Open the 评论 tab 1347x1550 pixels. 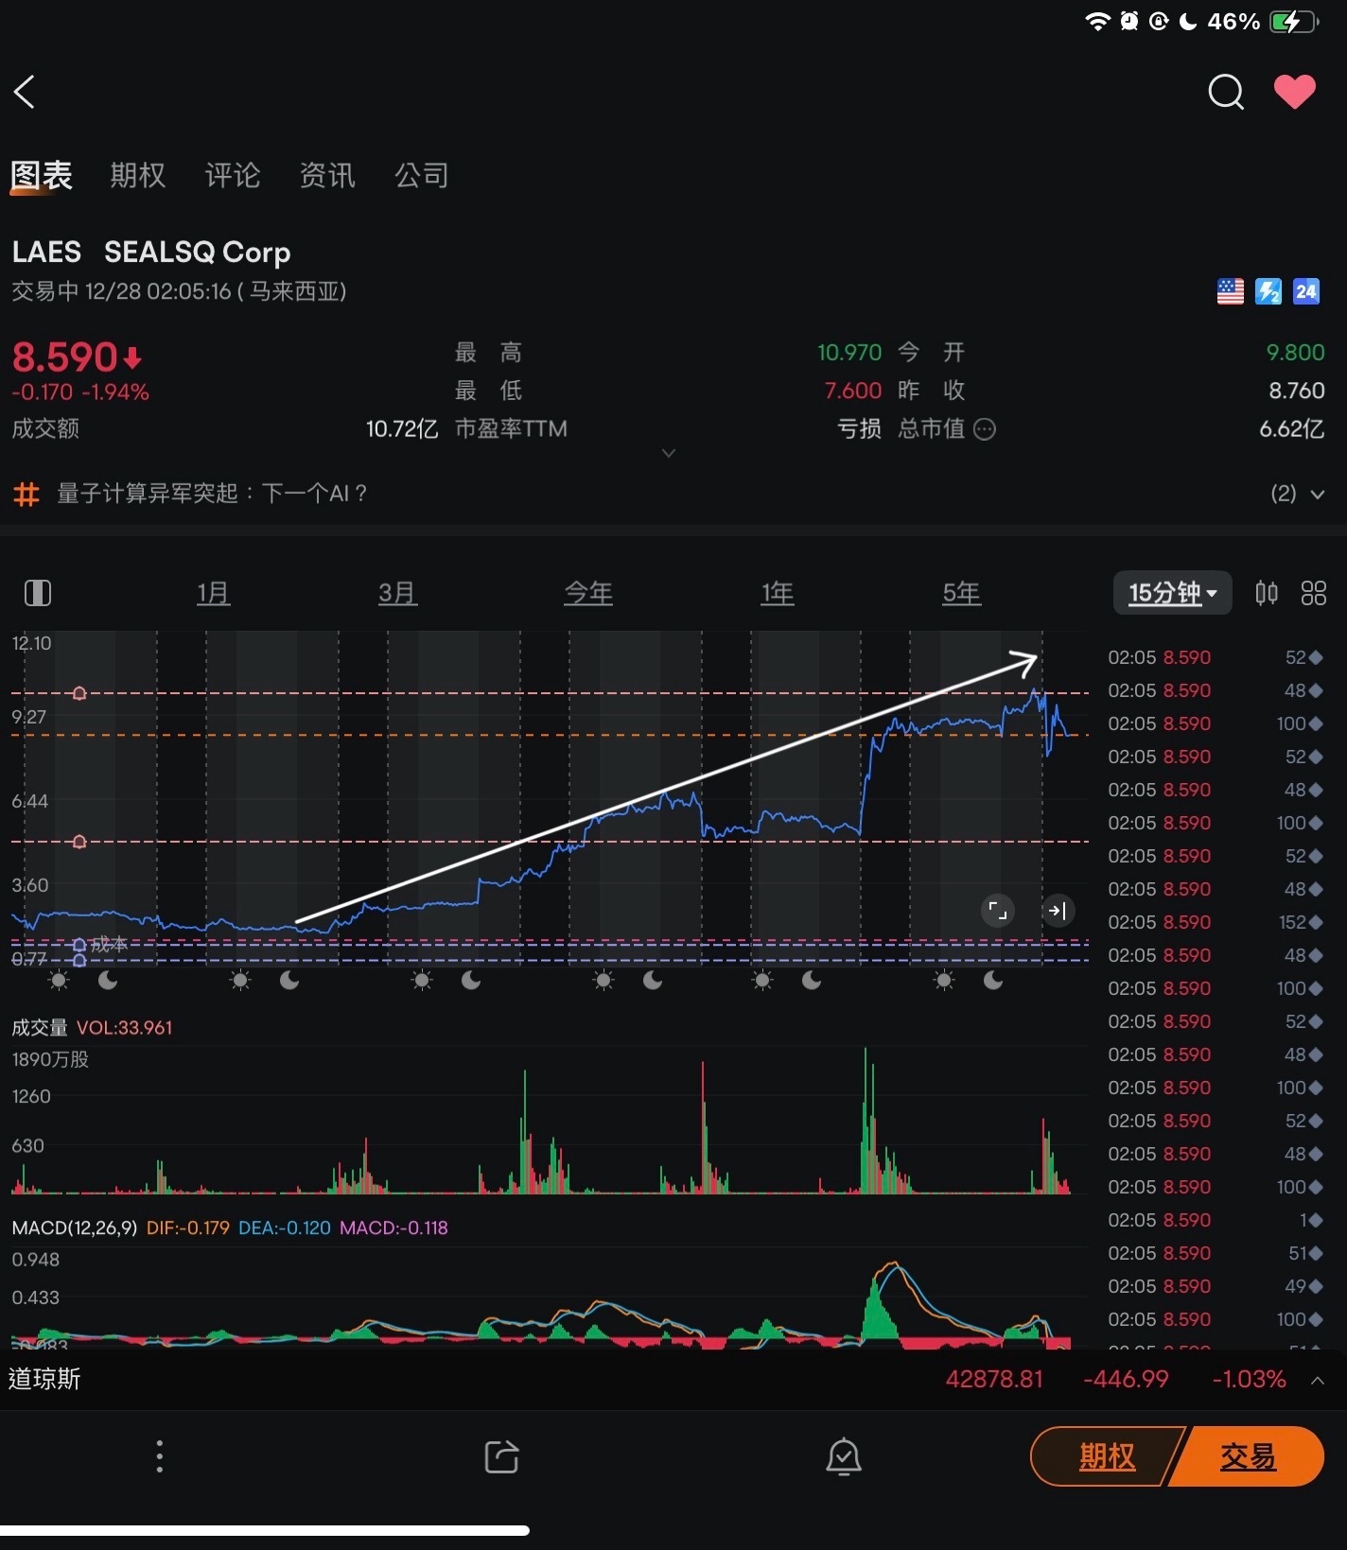pyautogui.click(x=233, y=175)
